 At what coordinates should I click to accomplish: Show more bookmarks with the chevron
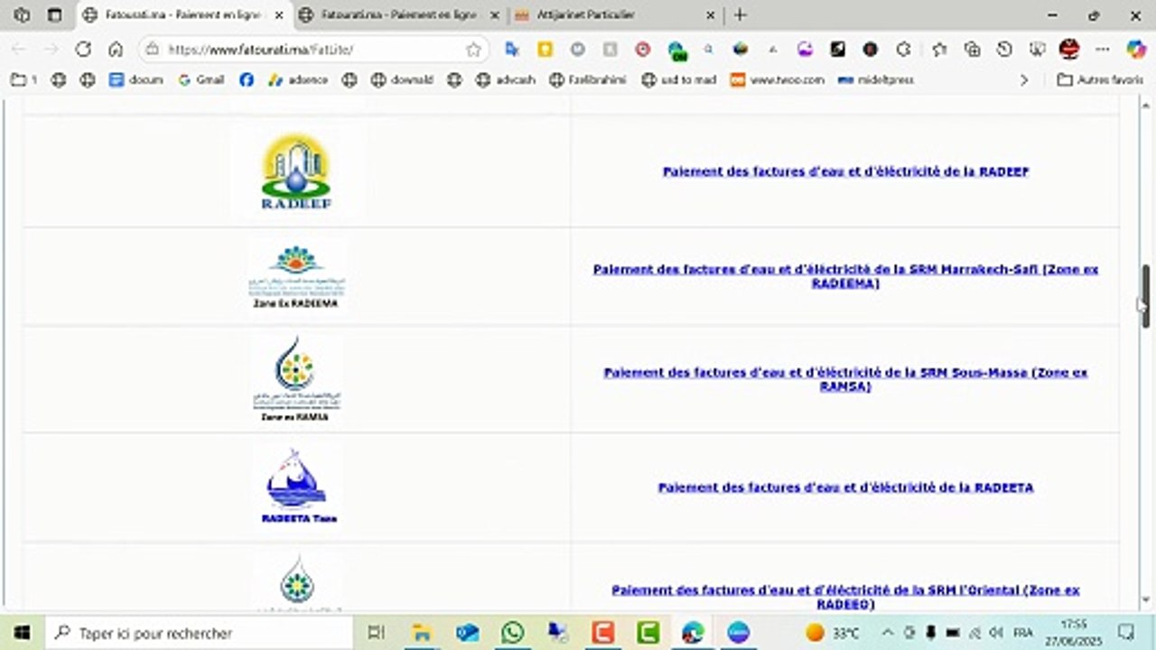pyautogui.click(x=1023, y=79)
